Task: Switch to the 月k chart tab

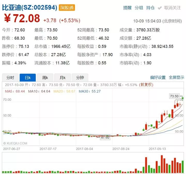Action: (63, 78)
